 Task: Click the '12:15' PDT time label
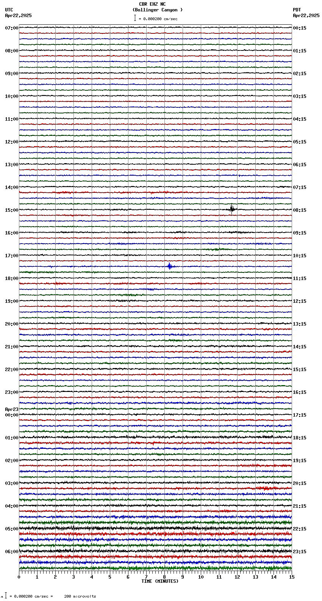(300, 301)
